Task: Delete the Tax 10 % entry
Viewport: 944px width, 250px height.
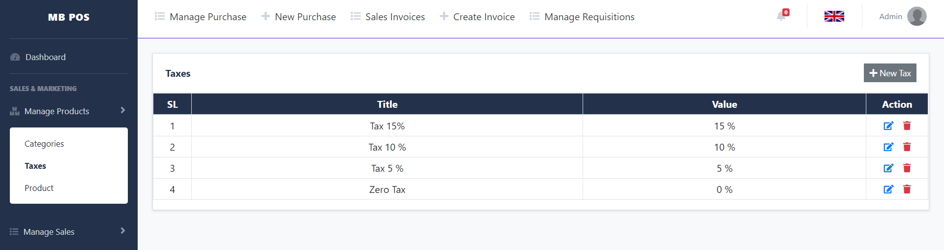Action: coord(907,147)
